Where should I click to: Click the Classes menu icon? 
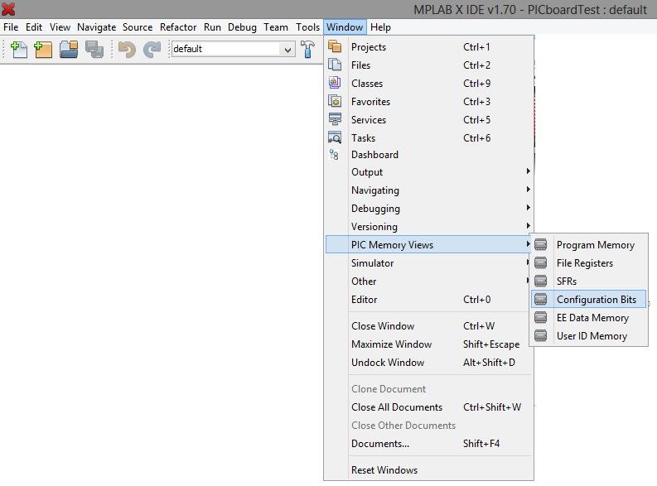pyautogui.click(x=335, y=83)
